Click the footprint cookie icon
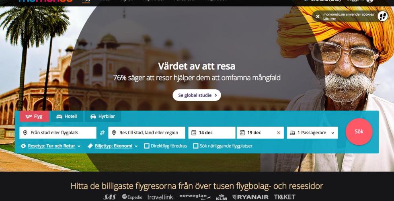The width and height of the screenshot is (394, 201). (383, 16)
